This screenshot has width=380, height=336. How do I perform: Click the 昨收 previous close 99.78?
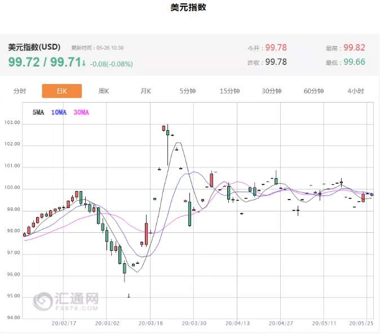tap(276, 62)
